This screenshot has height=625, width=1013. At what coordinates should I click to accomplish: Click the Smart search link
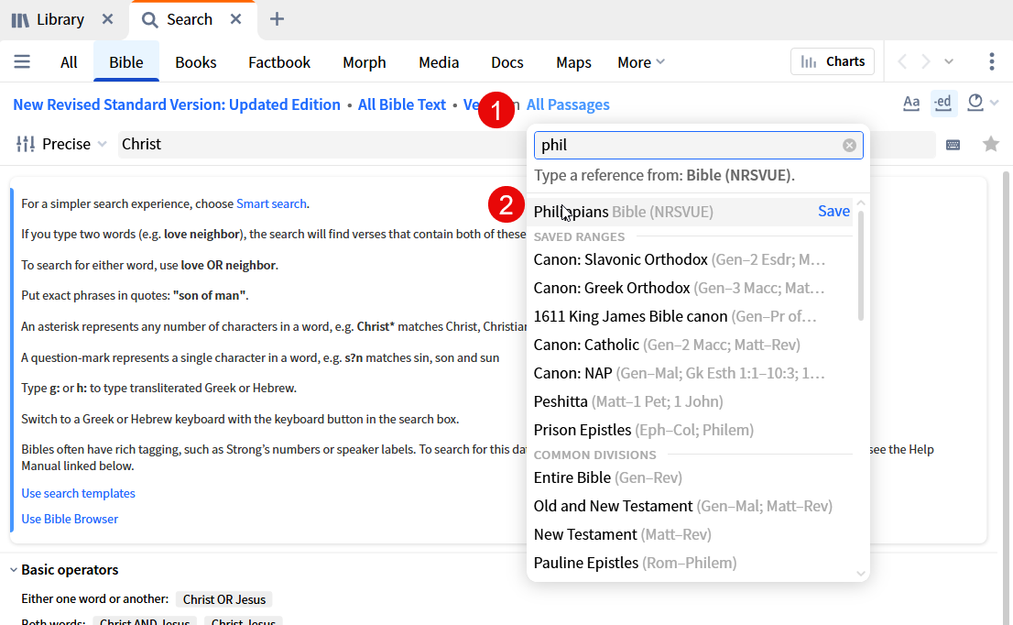point(271,203)
